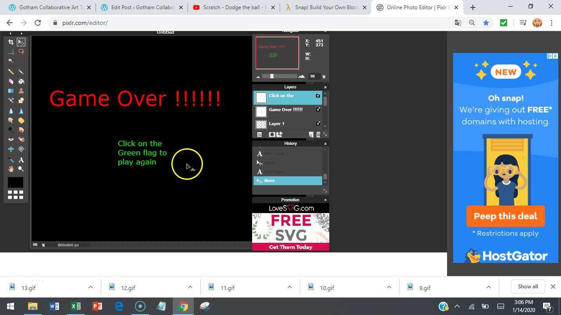Select the Eraser tool
Viewport: 561px width, 315px height.
tap(11, 81)
